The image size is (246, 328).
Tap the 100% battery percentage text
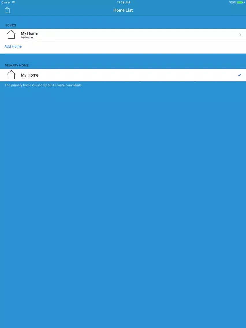click(x=232, y=3)
